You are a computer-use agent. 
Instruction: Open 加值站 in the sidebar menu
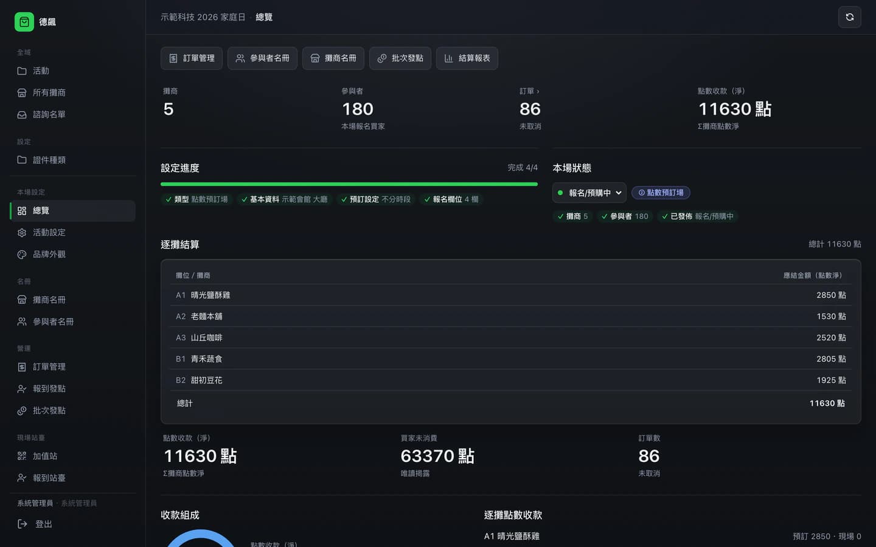pyautogui.click(x=73, y=456)
